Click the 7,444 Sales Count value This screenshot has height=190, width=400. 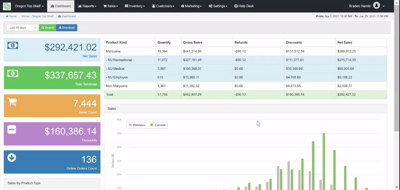[85, 103]
